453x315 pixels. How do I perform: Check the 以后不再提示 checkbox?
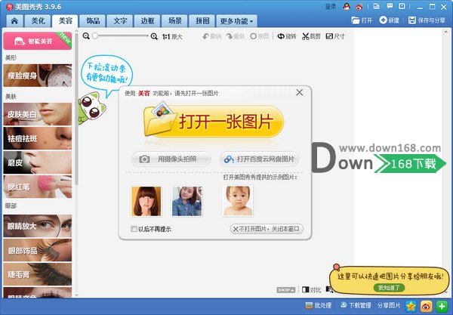point(134,229)
